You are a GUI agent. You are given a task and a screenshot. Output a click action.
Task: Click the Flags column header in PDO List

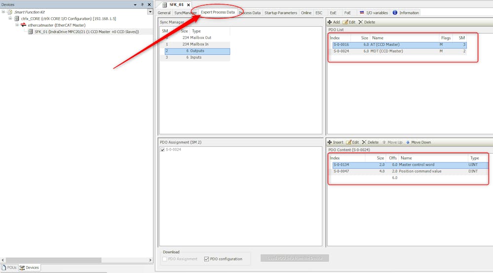click(446, 38)
